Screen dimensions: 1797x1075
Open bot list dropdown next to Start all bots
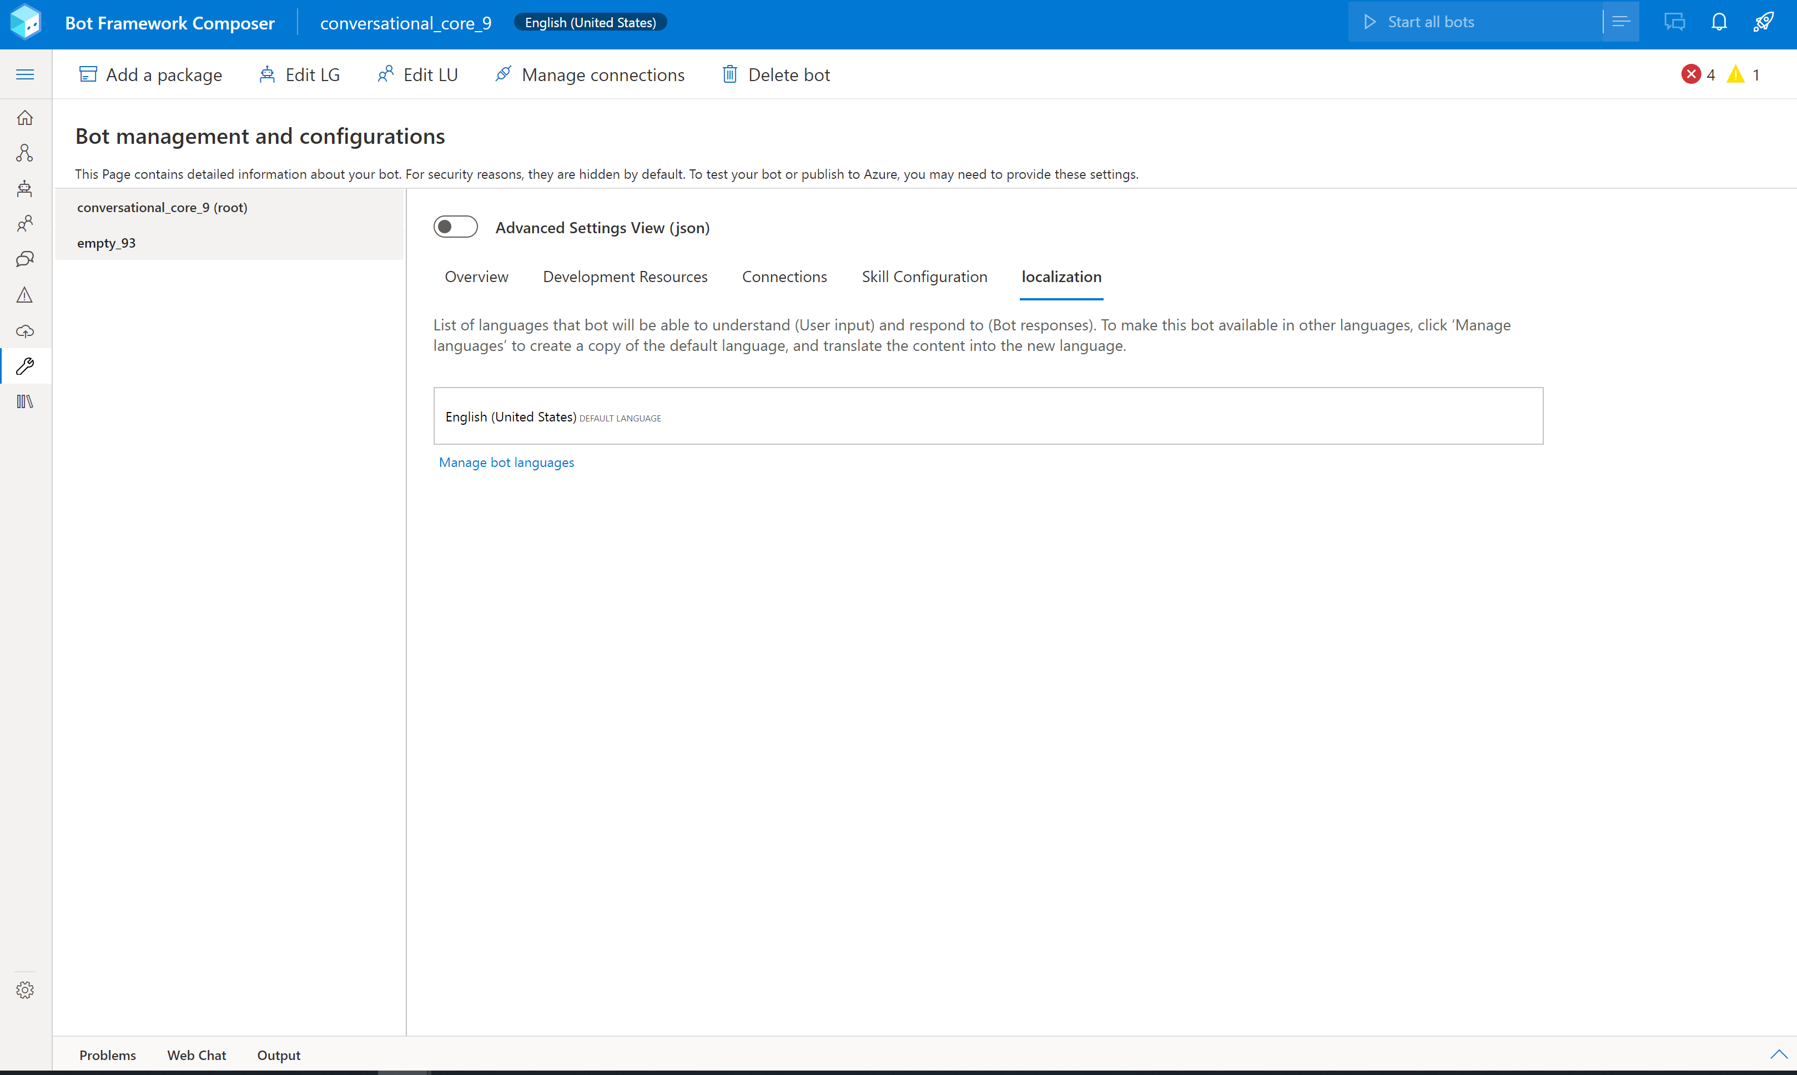coord(1621,22)
